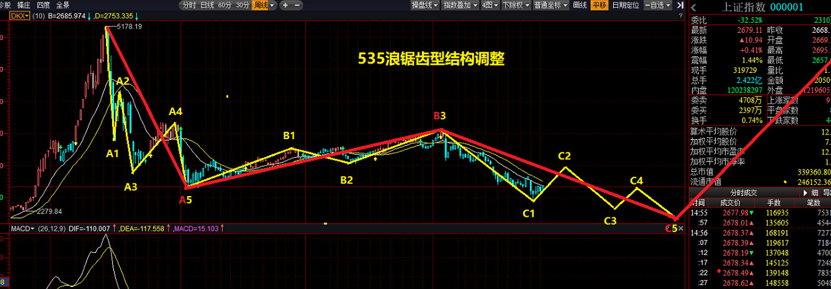Click the chart title 535浪锯齿型结构调整
This screenshot has width=831, height=289.
point(431,59)
